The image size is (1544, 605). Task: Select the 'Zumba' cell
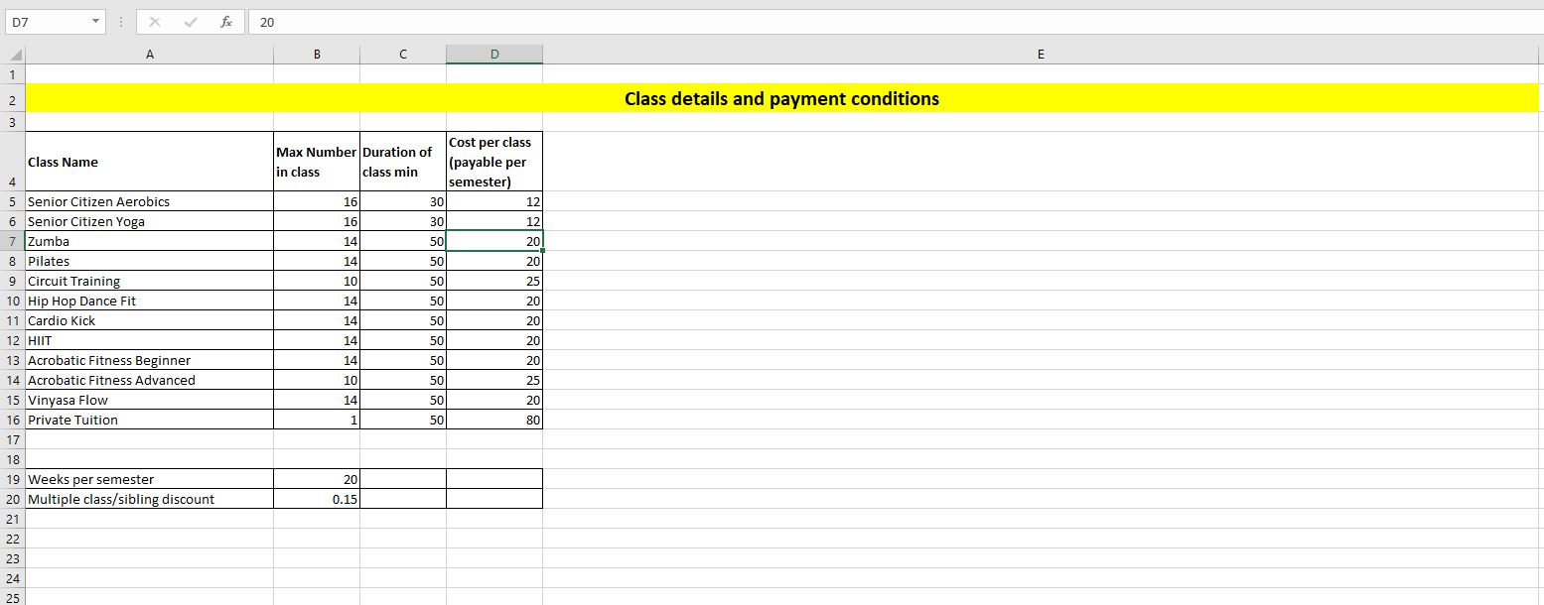pos(149,241)
